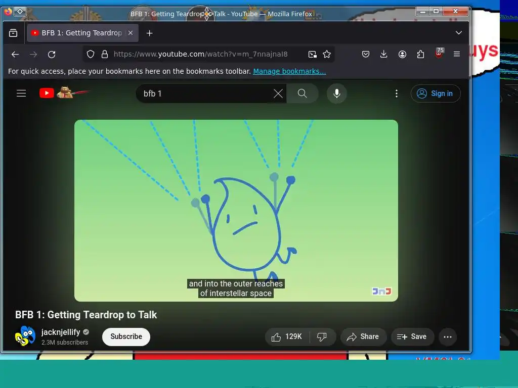Bookmark this page with star icon

[x=327, y=54]
